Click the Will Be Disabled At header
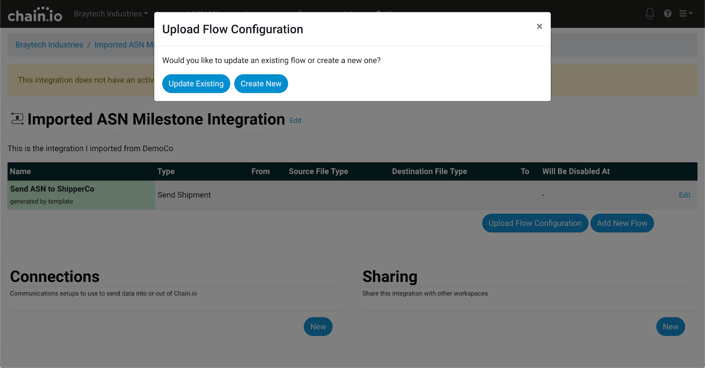 pos(576,172)
